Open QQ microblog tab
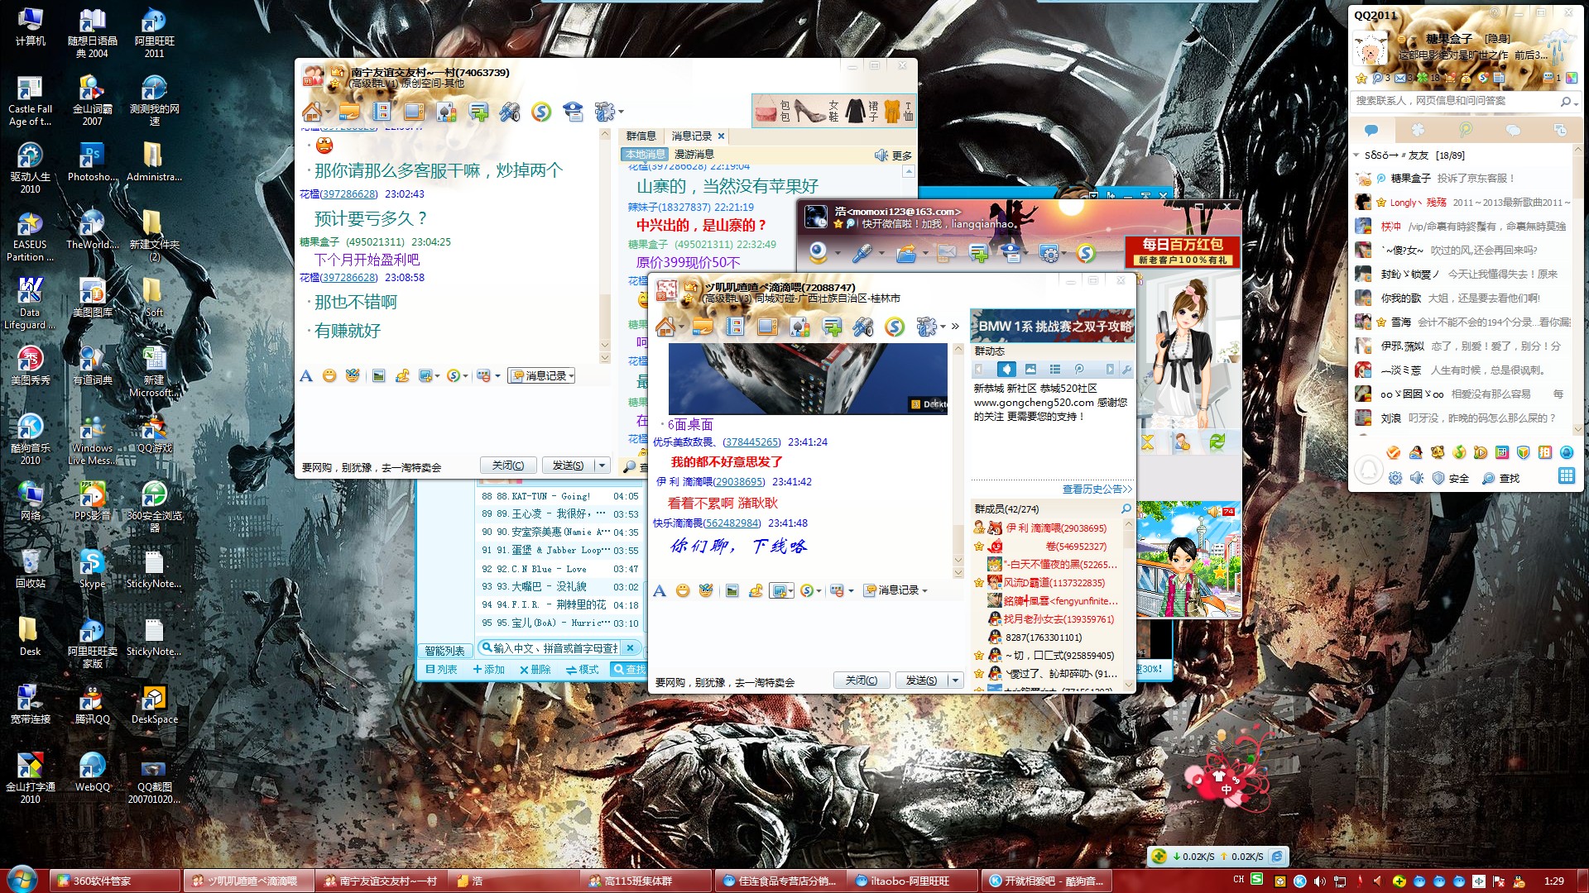1589x893 pixels. click(1466, 131)
